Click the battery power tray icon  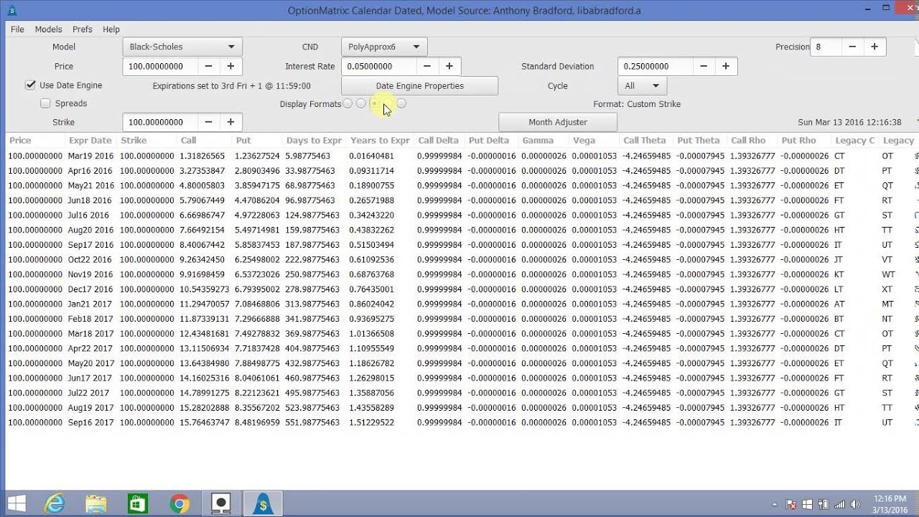pos(824,504)
